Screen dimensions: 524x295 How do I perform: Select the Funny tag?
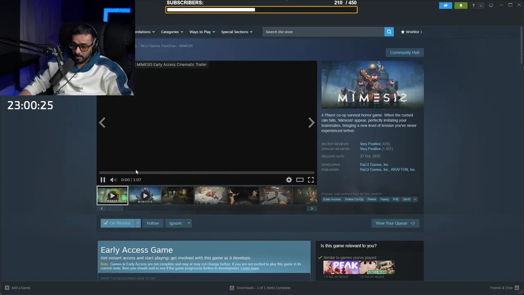point(385,199)
